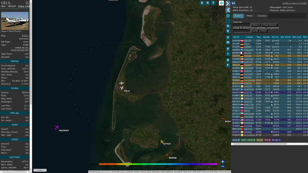
Task: Click Copy Link for DELIL
Action: [24, 6]
